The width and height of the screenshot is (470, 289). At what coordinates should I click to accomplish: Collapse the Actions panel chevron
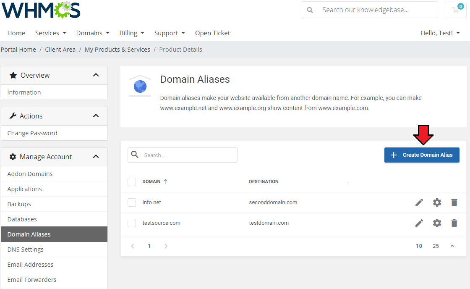(x=96, y=116)
